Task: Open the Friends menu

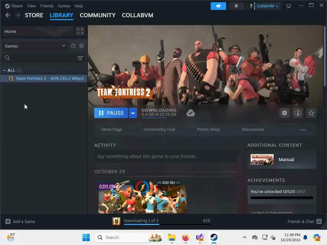Action: coord(47,6)
